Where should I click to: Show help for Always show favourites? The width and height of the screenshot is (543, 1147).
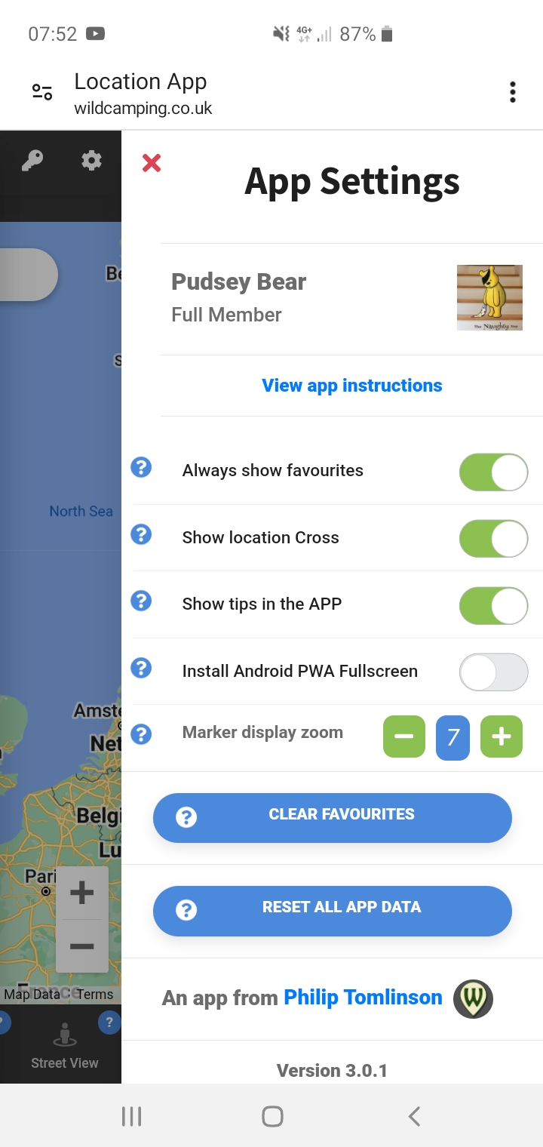click(x=141, y=468)
